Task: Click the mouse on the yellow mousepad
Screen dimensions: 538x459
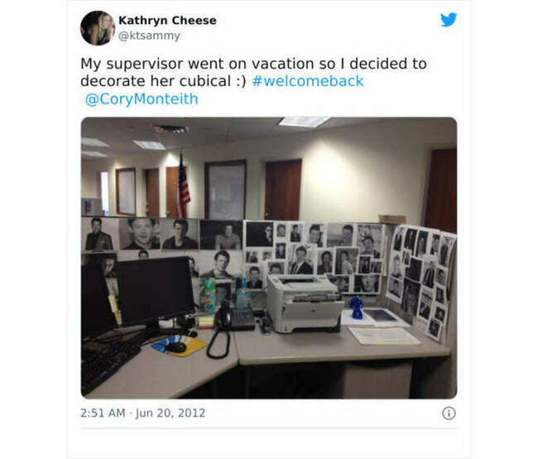Action: (176, 347)
